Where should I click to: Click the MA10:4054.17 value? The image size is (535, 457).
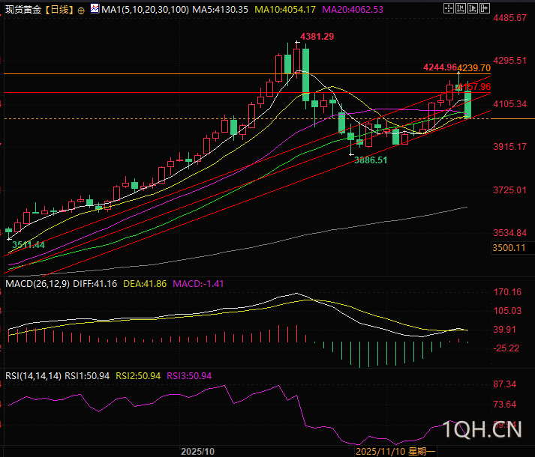[x=285, y=9]
